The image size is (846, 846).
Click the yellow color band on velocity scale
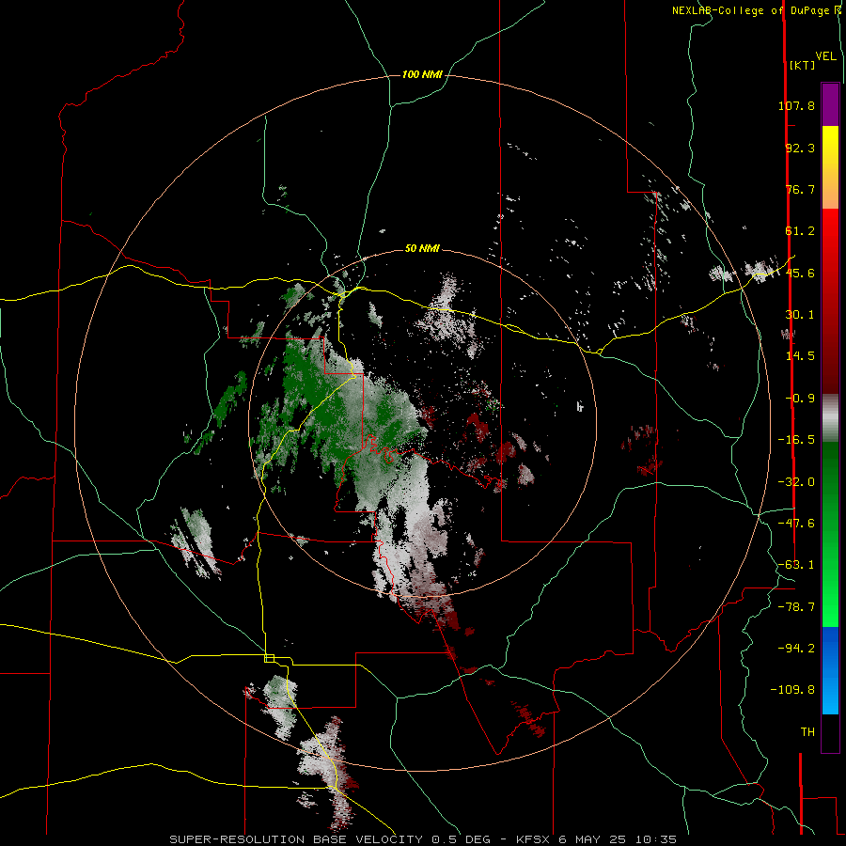coord(830,146)
